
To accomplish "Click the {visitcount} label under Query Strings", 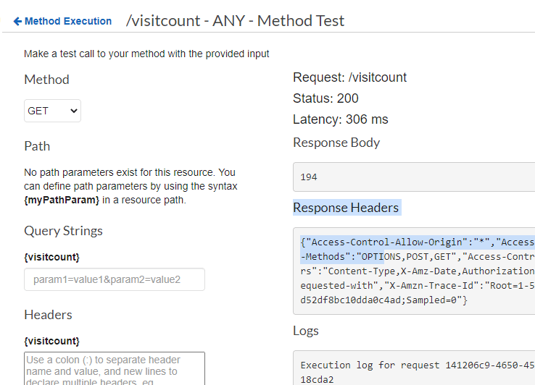I will (x=52, y=257).
